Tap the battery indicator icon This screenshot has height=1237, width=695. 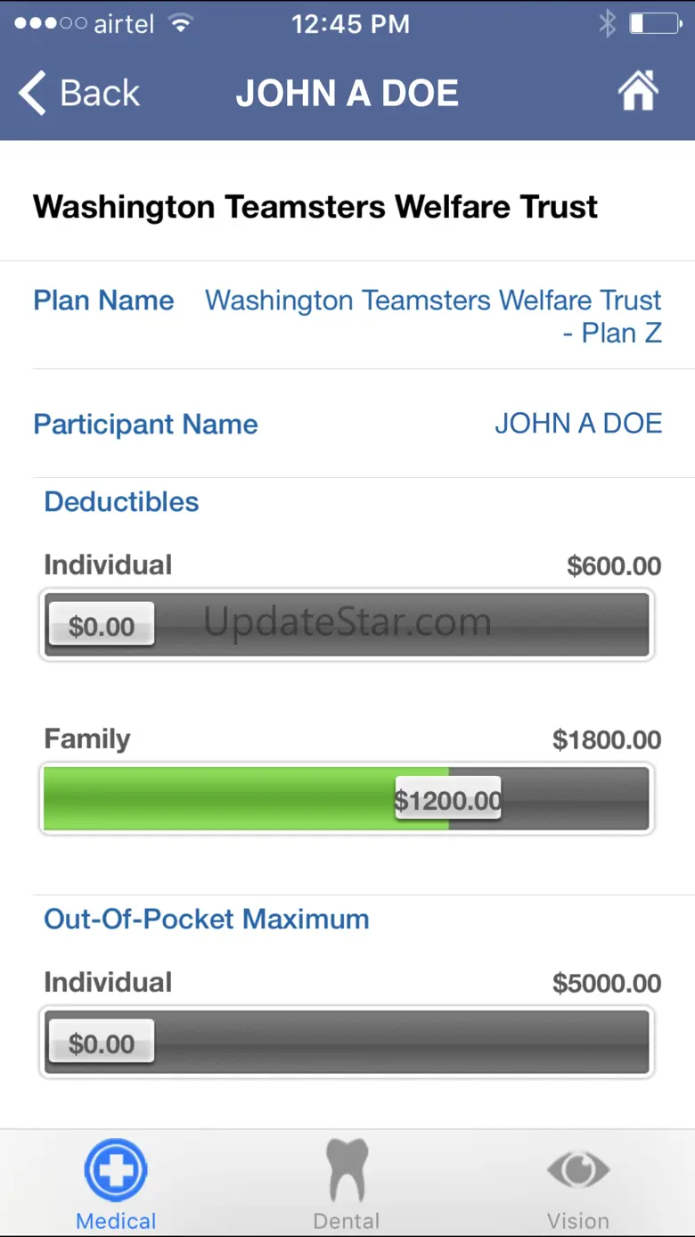[655, 23]
